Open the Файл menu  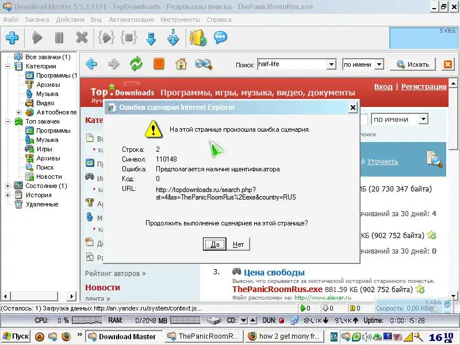[10, 20]
